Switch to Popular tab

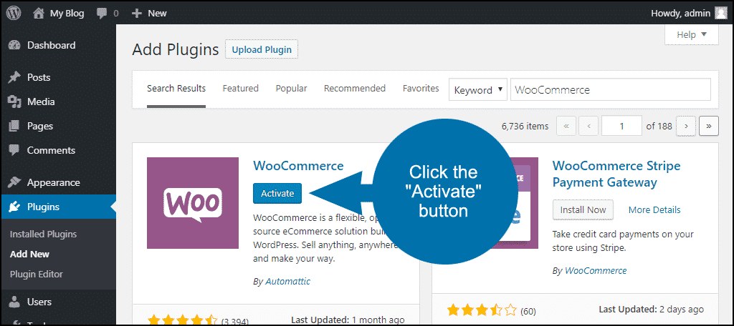[x=291, y=88]
